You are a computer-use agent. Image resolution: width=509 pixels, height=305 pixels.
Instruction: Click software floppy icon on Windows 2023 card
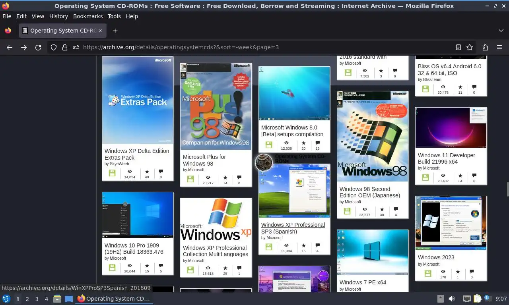click(x=428, y=274)
